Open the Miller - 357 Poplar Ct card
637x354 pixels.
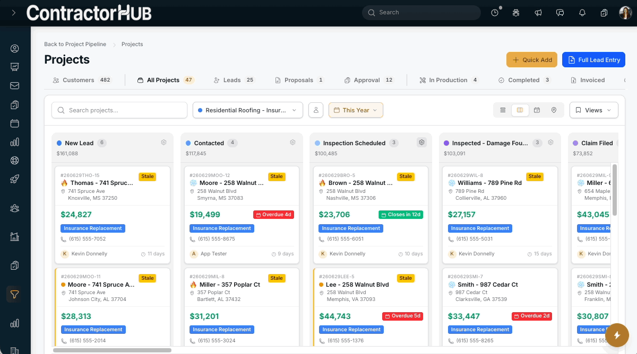[242, 307]
